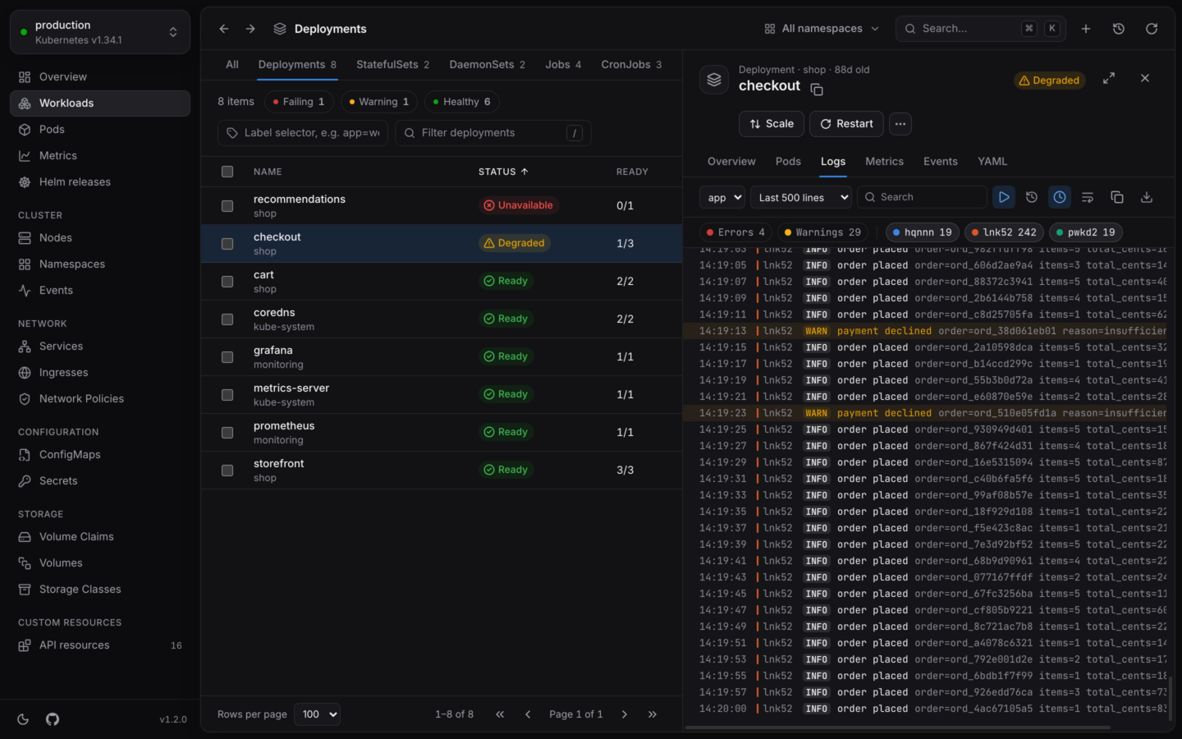Open the All namespaces dropdown

pos(822,29)
